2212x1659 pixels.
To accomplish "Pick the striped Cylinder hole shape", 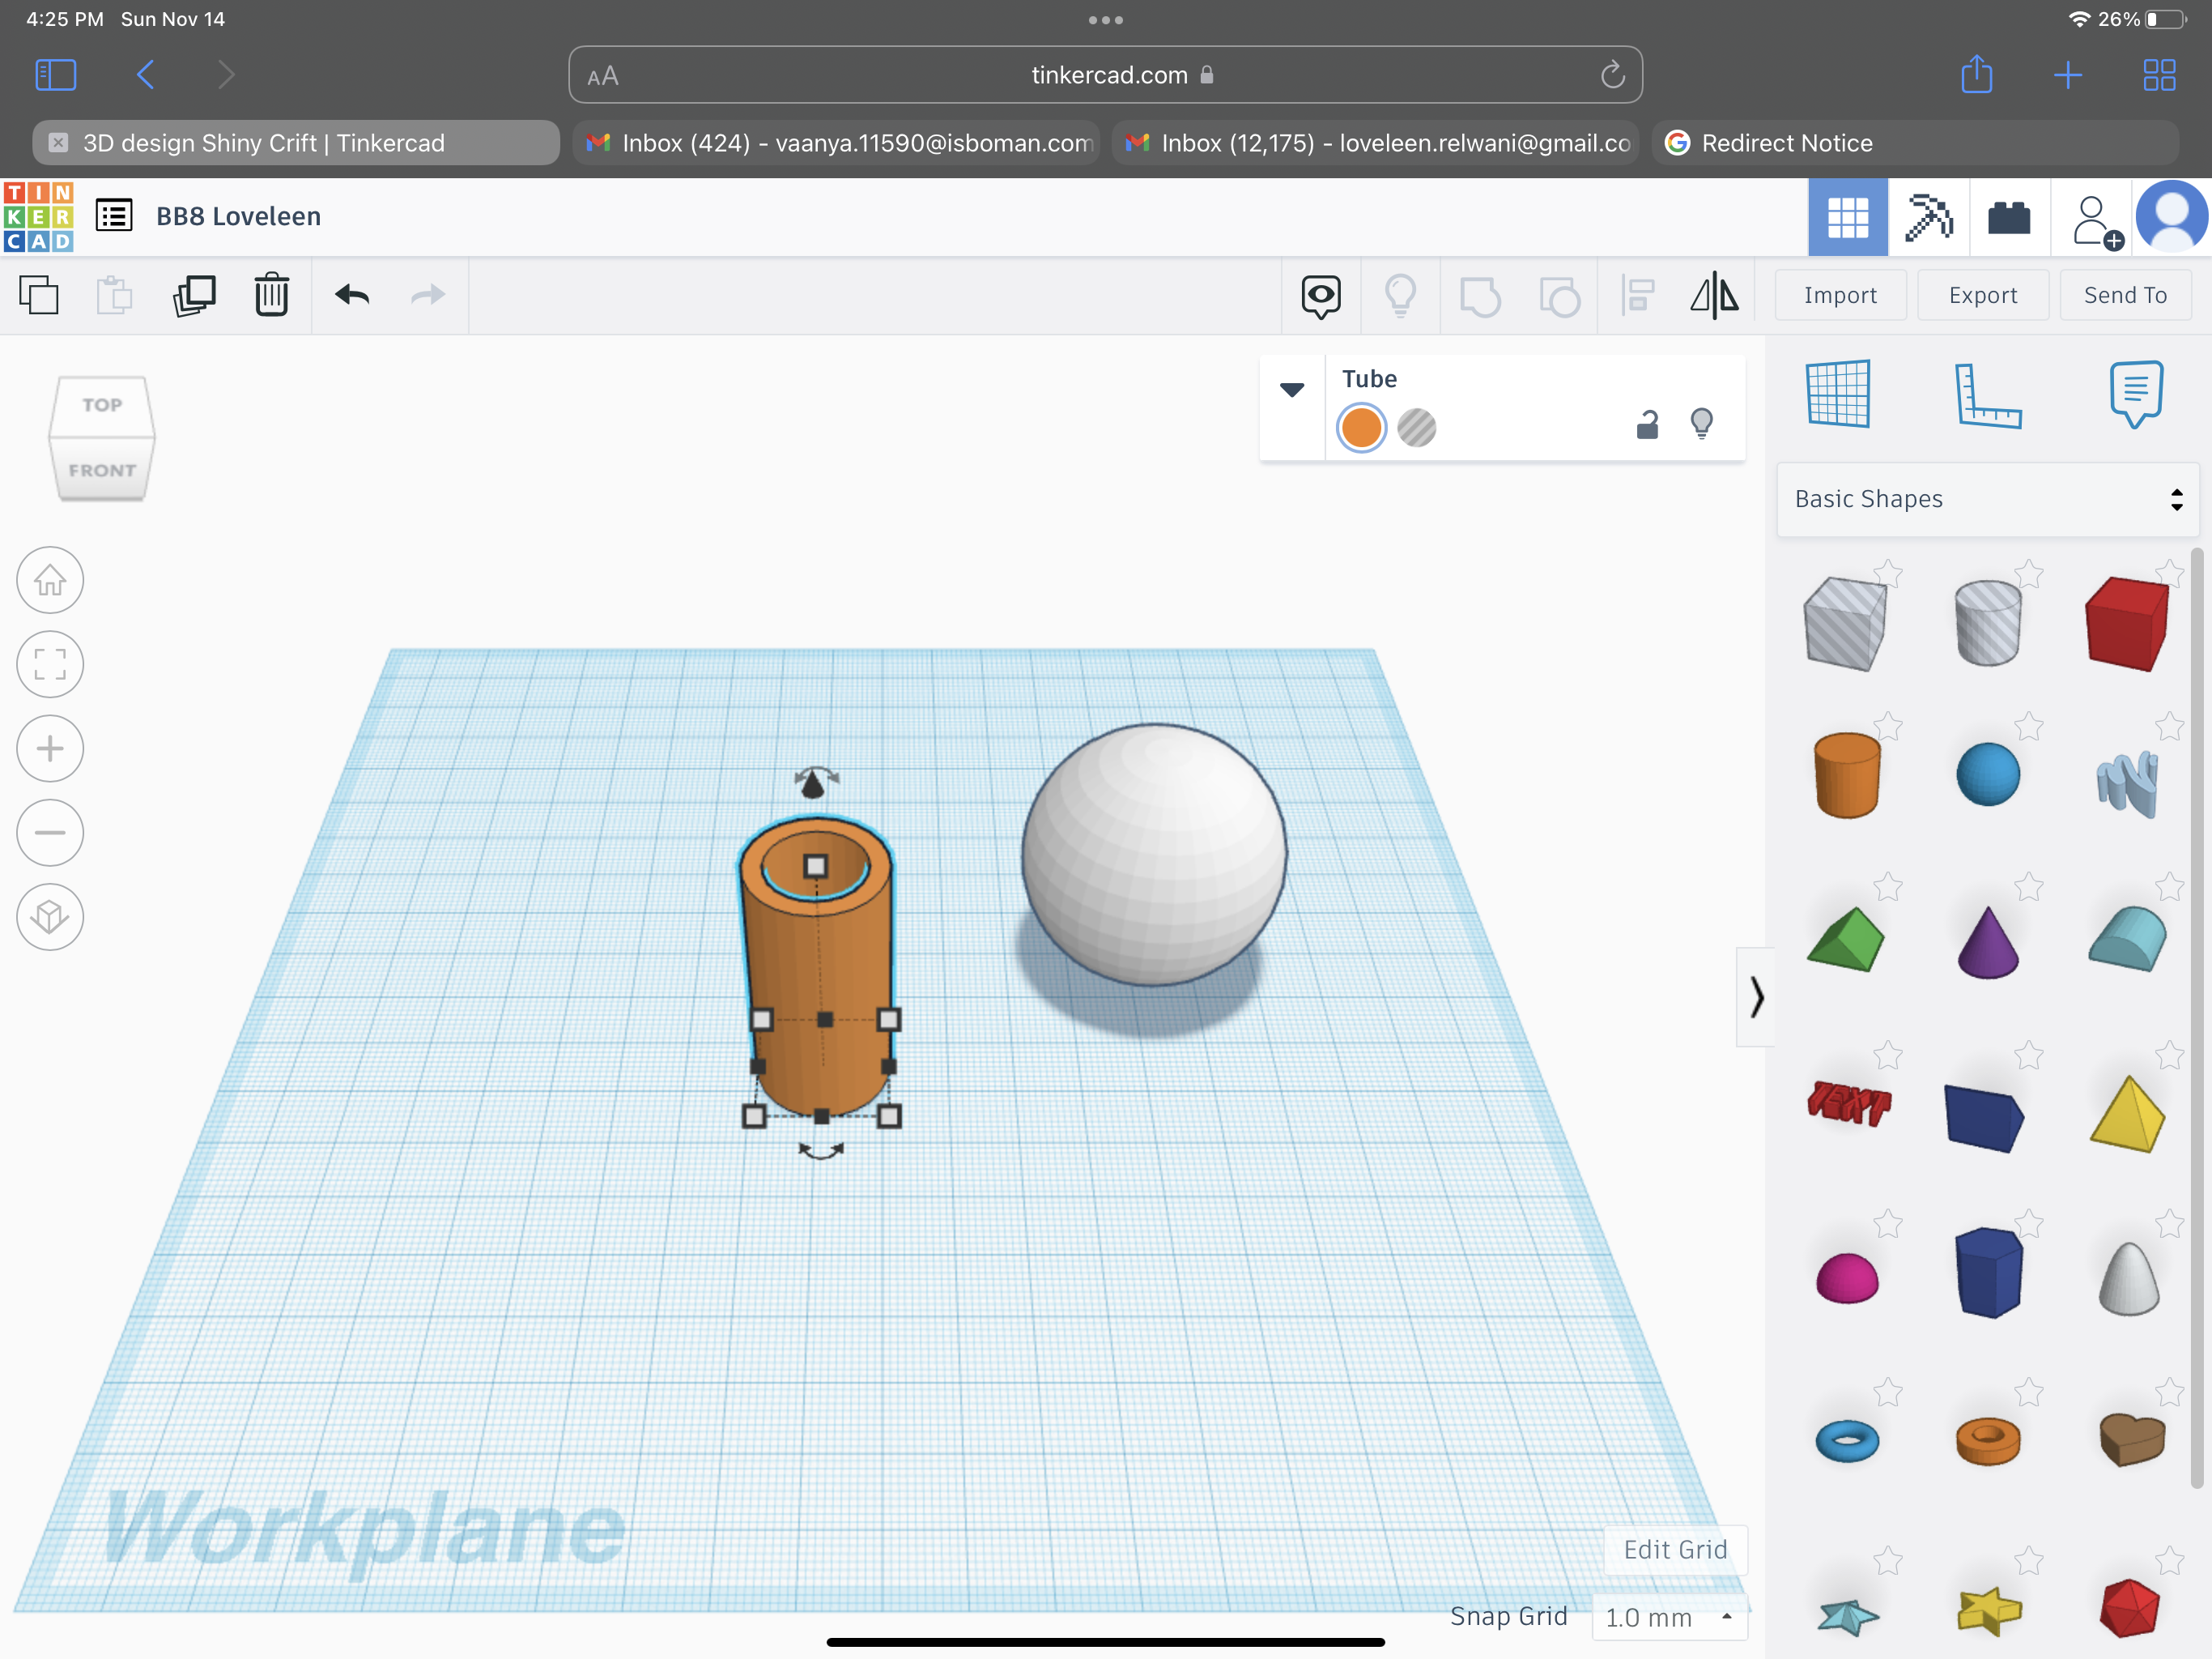I will pos(1987,622).
